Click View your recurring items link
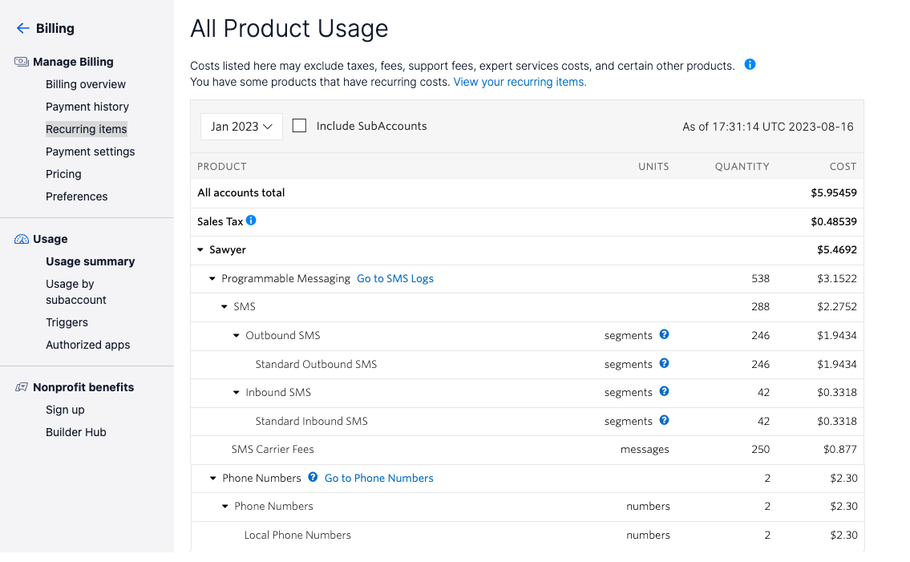This screenshot has width=910, height=562. pyautogui.click(x=520, y=82)
